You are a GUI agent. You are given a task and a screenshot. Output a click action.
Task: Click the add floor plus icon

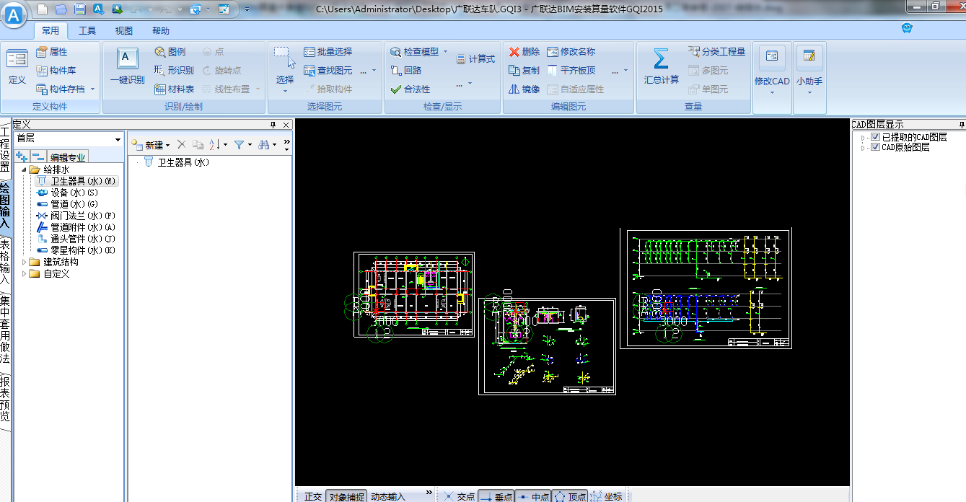tap(22, 157)
